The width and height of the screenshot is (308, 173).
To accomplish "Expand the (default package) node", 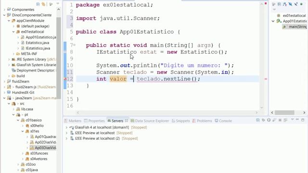I will coord(13,26).
